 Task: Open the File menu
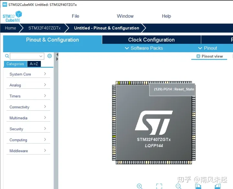pyautogui.click(x=75, y=16)
